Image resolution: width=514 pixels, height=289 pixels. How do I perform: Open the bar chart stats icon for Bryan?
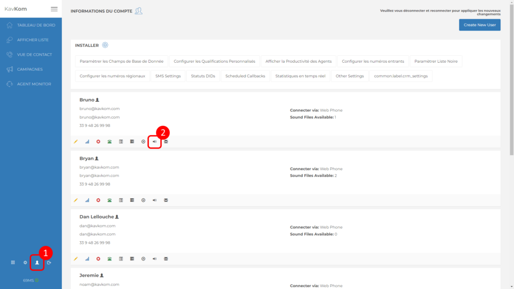[87, 200]
